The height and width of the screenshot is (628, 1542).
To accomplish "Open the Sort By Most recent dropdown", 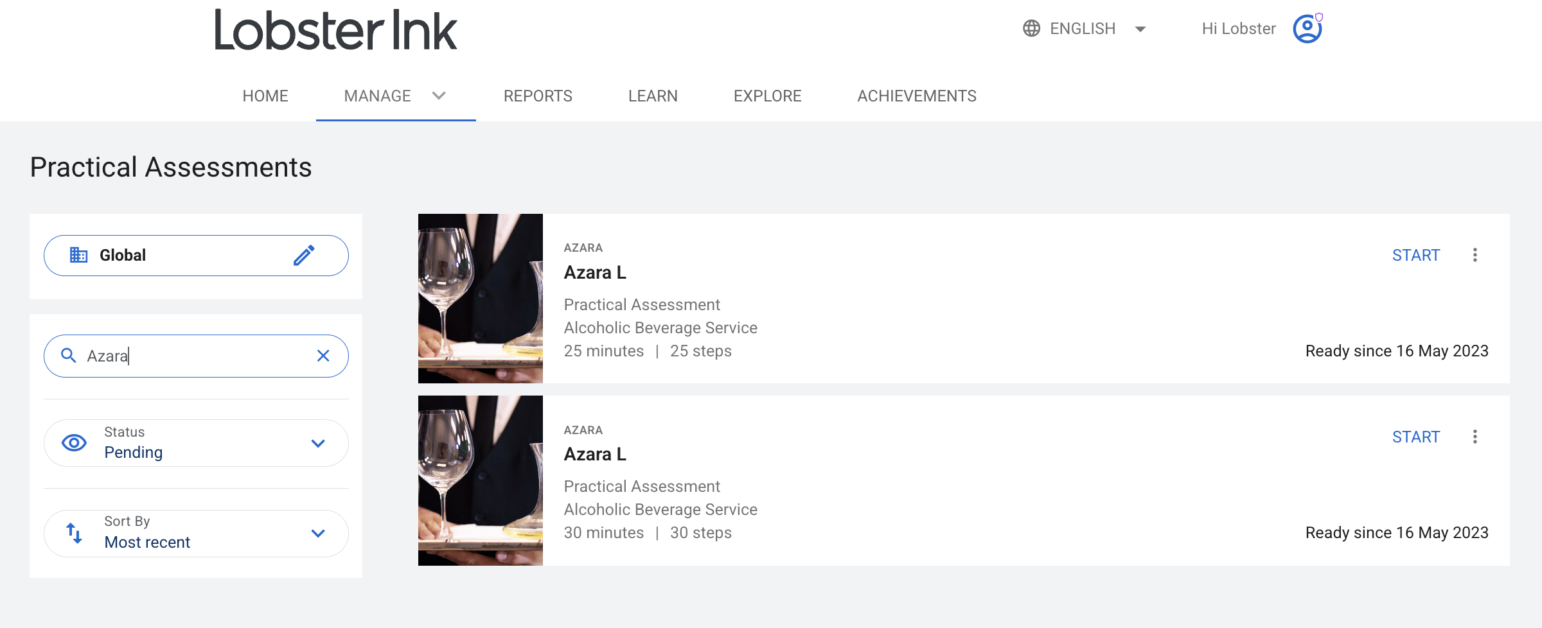I will [196, 534].
